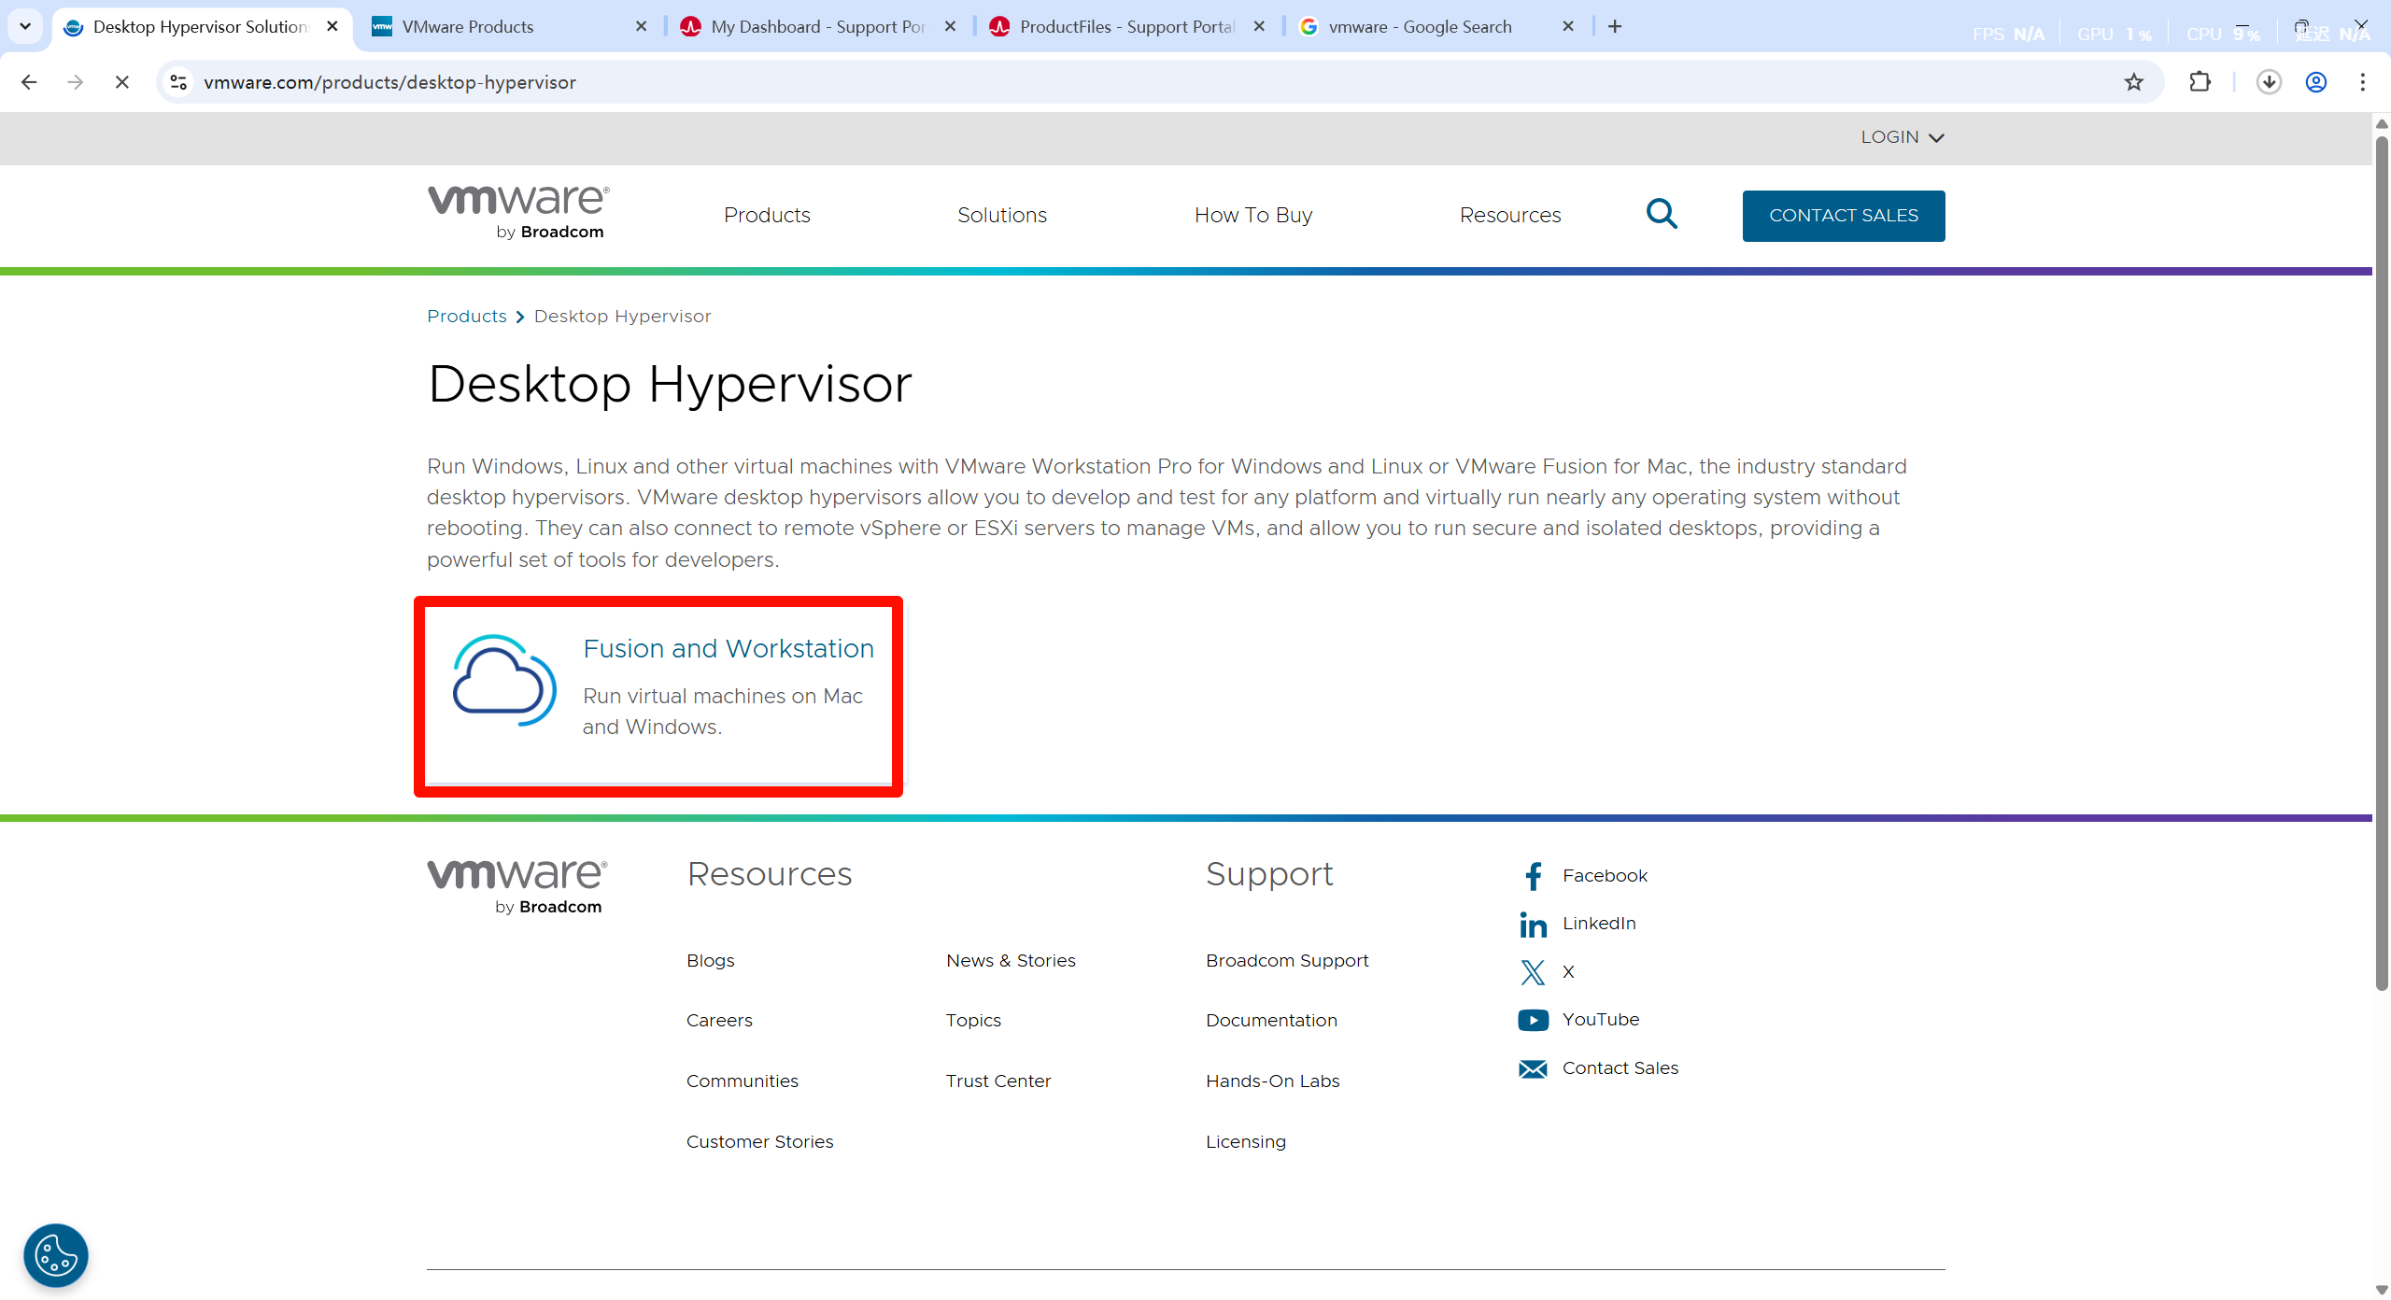Click the Contact Sales envelope icon
The height and width of the screenshot is (1300, 2391).
pyautogui.click(x=1533, y=1068)
